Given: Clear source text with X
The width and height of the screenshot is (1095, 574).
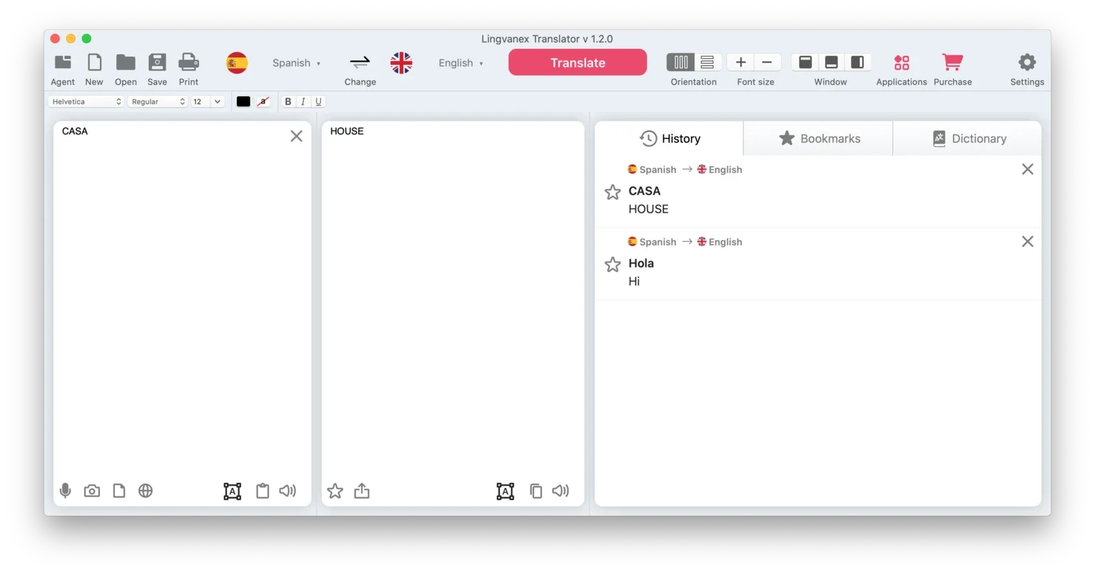Looking at the screenshot, I should tap(297, 136).
